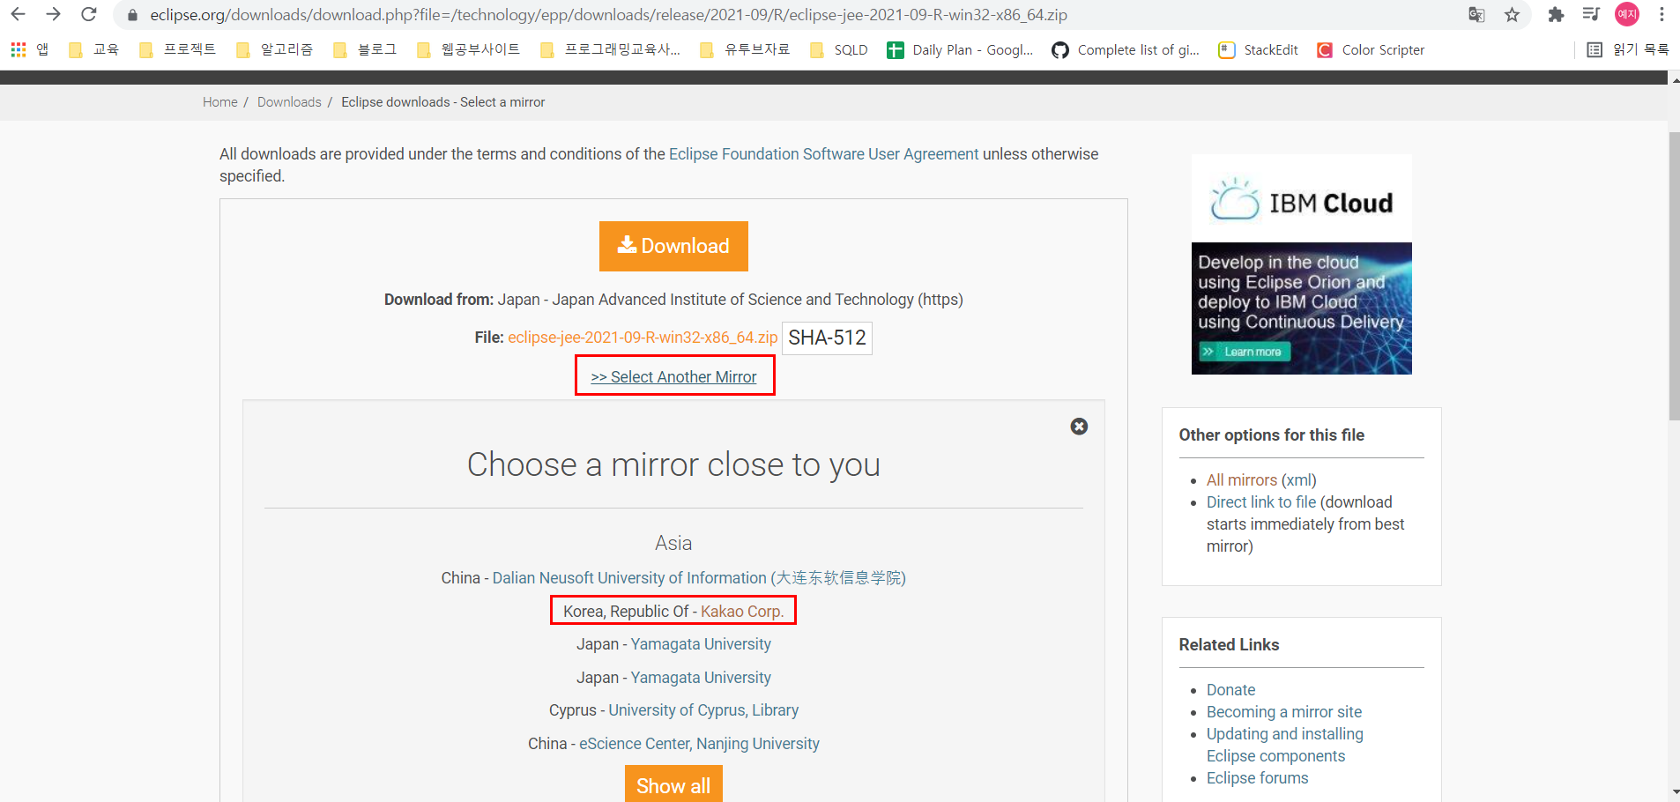Open the Chrome three-dot menu

1661,14
